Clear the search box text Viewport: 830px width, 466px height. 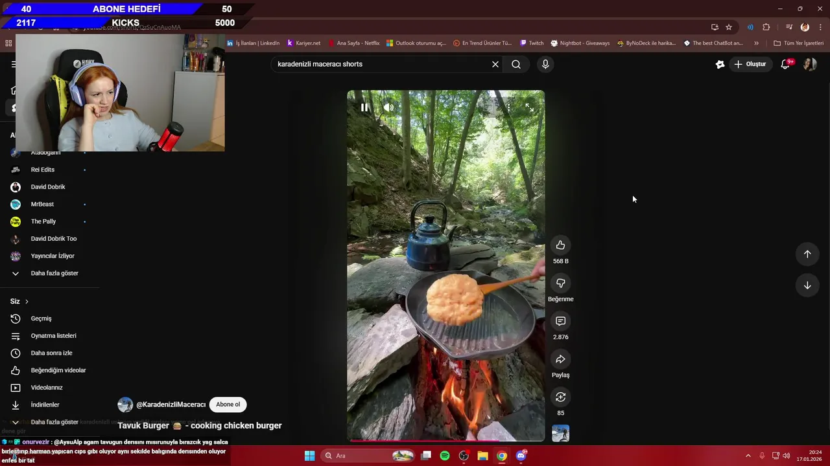pos(495,64)
